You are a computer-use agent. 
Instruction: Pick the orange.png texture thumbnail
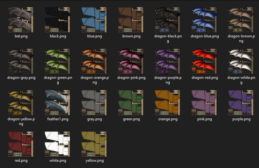tap(167, 103)
